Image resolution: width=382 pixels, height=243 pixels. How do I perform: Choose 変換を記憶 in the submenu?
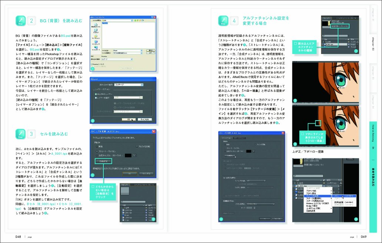click(x=345, y=202)
